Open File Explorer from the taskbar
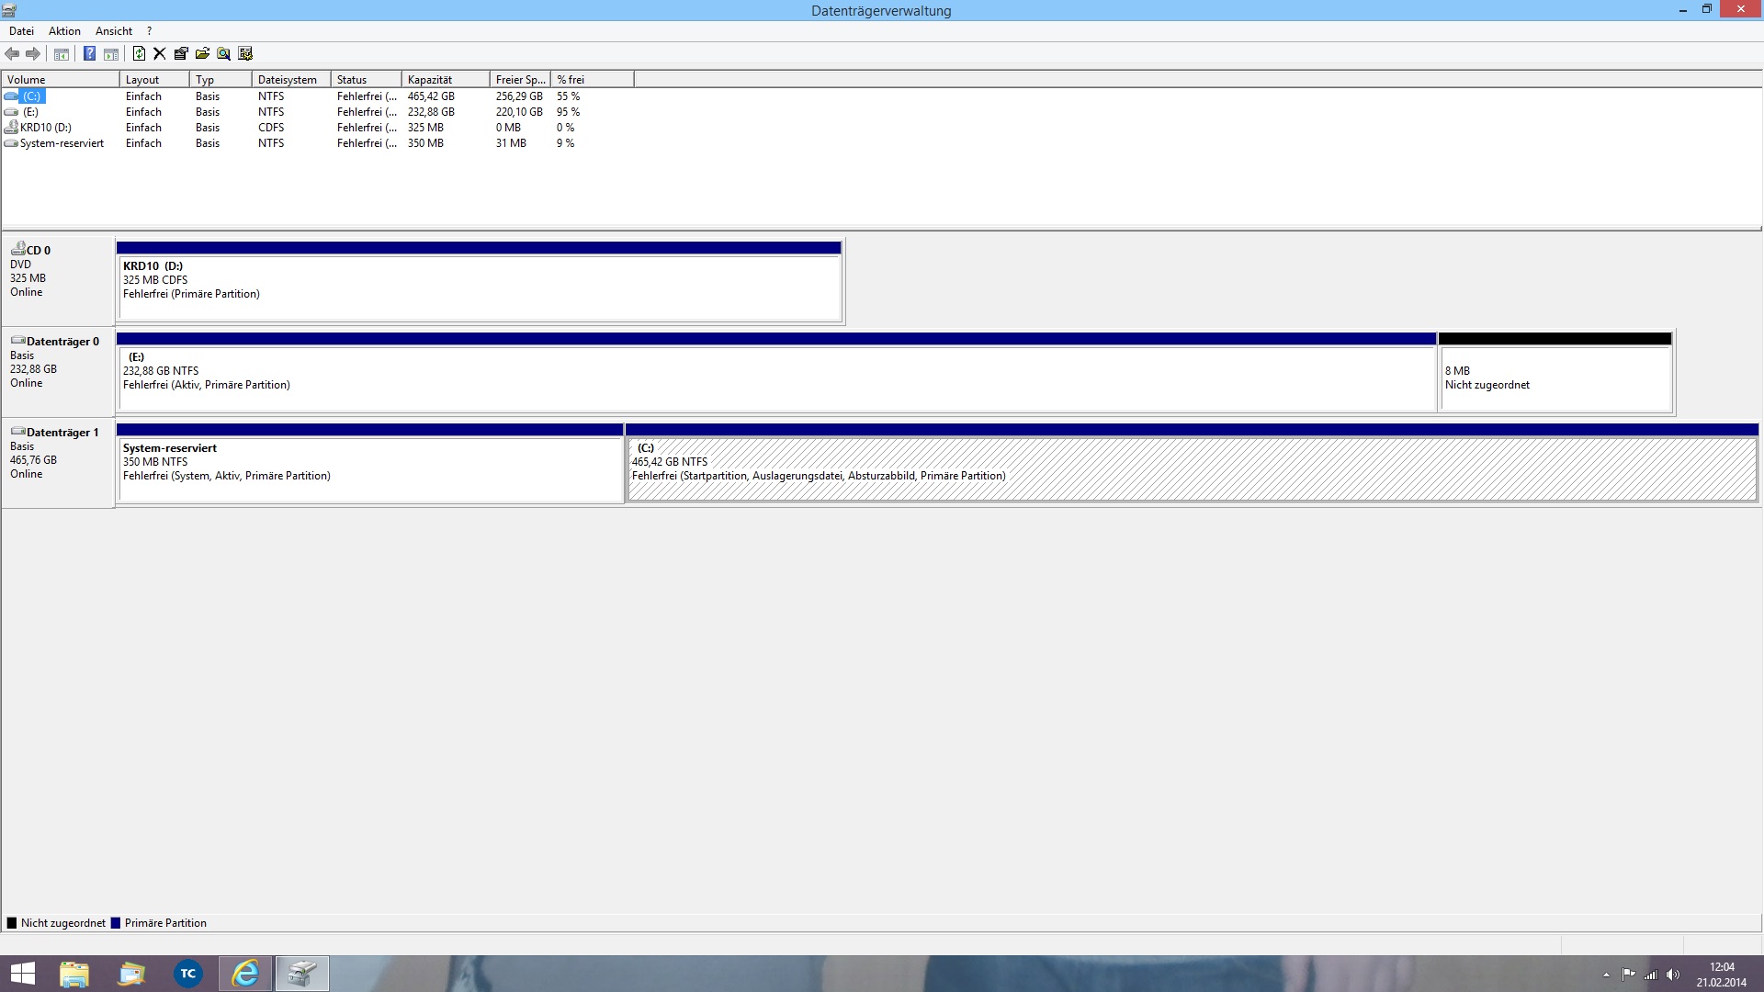 (x=74, y=974)
